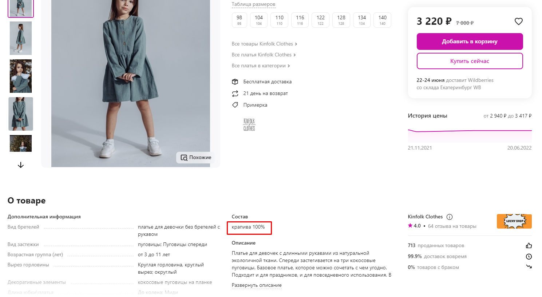Expand the full description text
Viewport: 542px width, 297px height.
coord(257,285)
